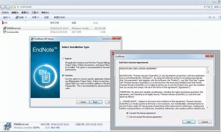Image resolution: width=221 pixels, height=132 pixels.
Task: Select the Custom installation option
Action: [x=63, y=75]
